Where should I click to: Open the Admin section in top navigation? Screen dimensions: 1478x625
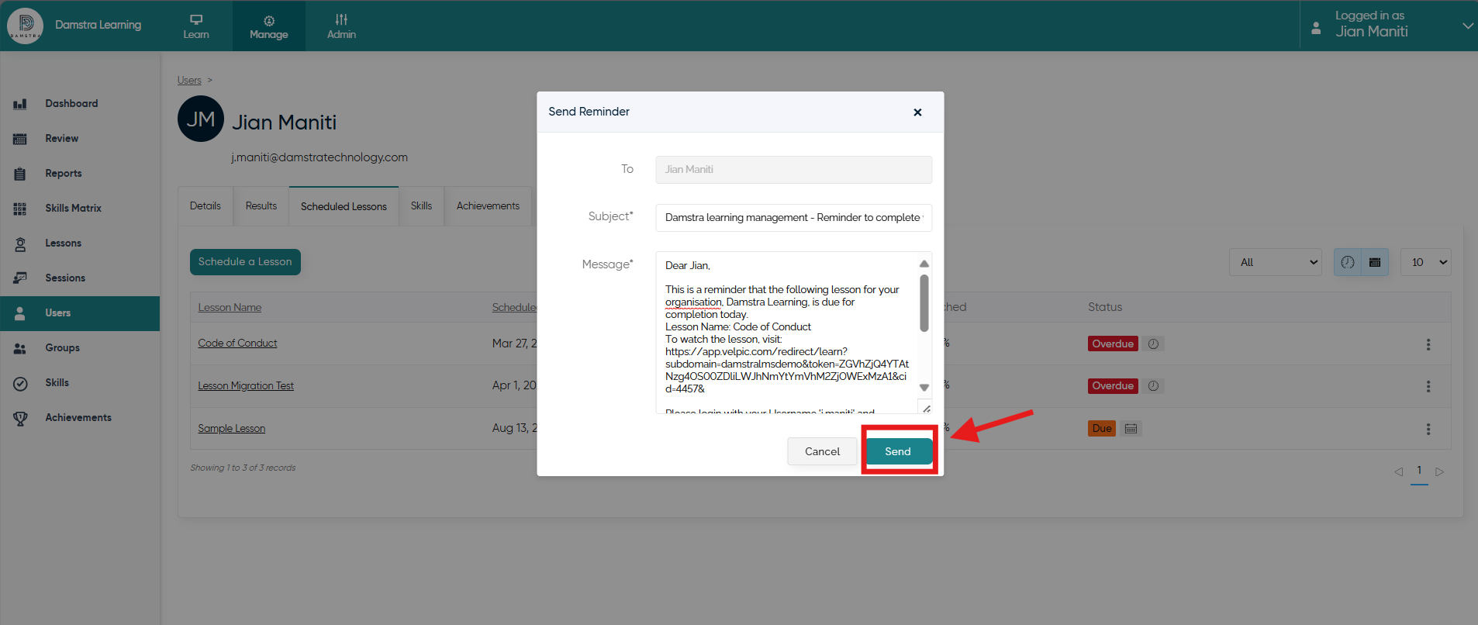point(341,26)
